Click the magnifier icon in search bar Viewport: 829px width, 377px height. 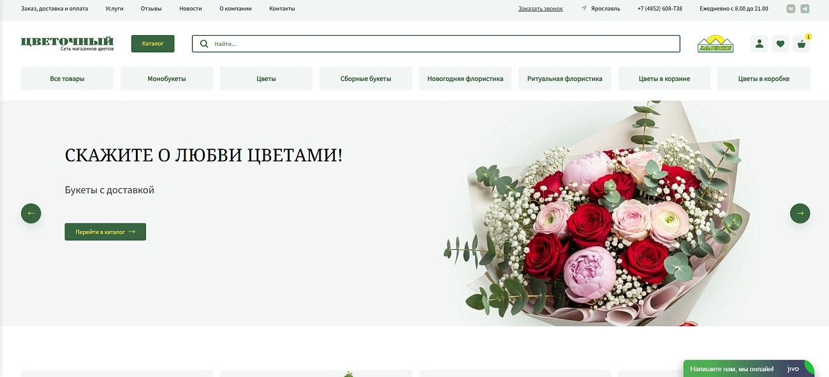point(204,43)
